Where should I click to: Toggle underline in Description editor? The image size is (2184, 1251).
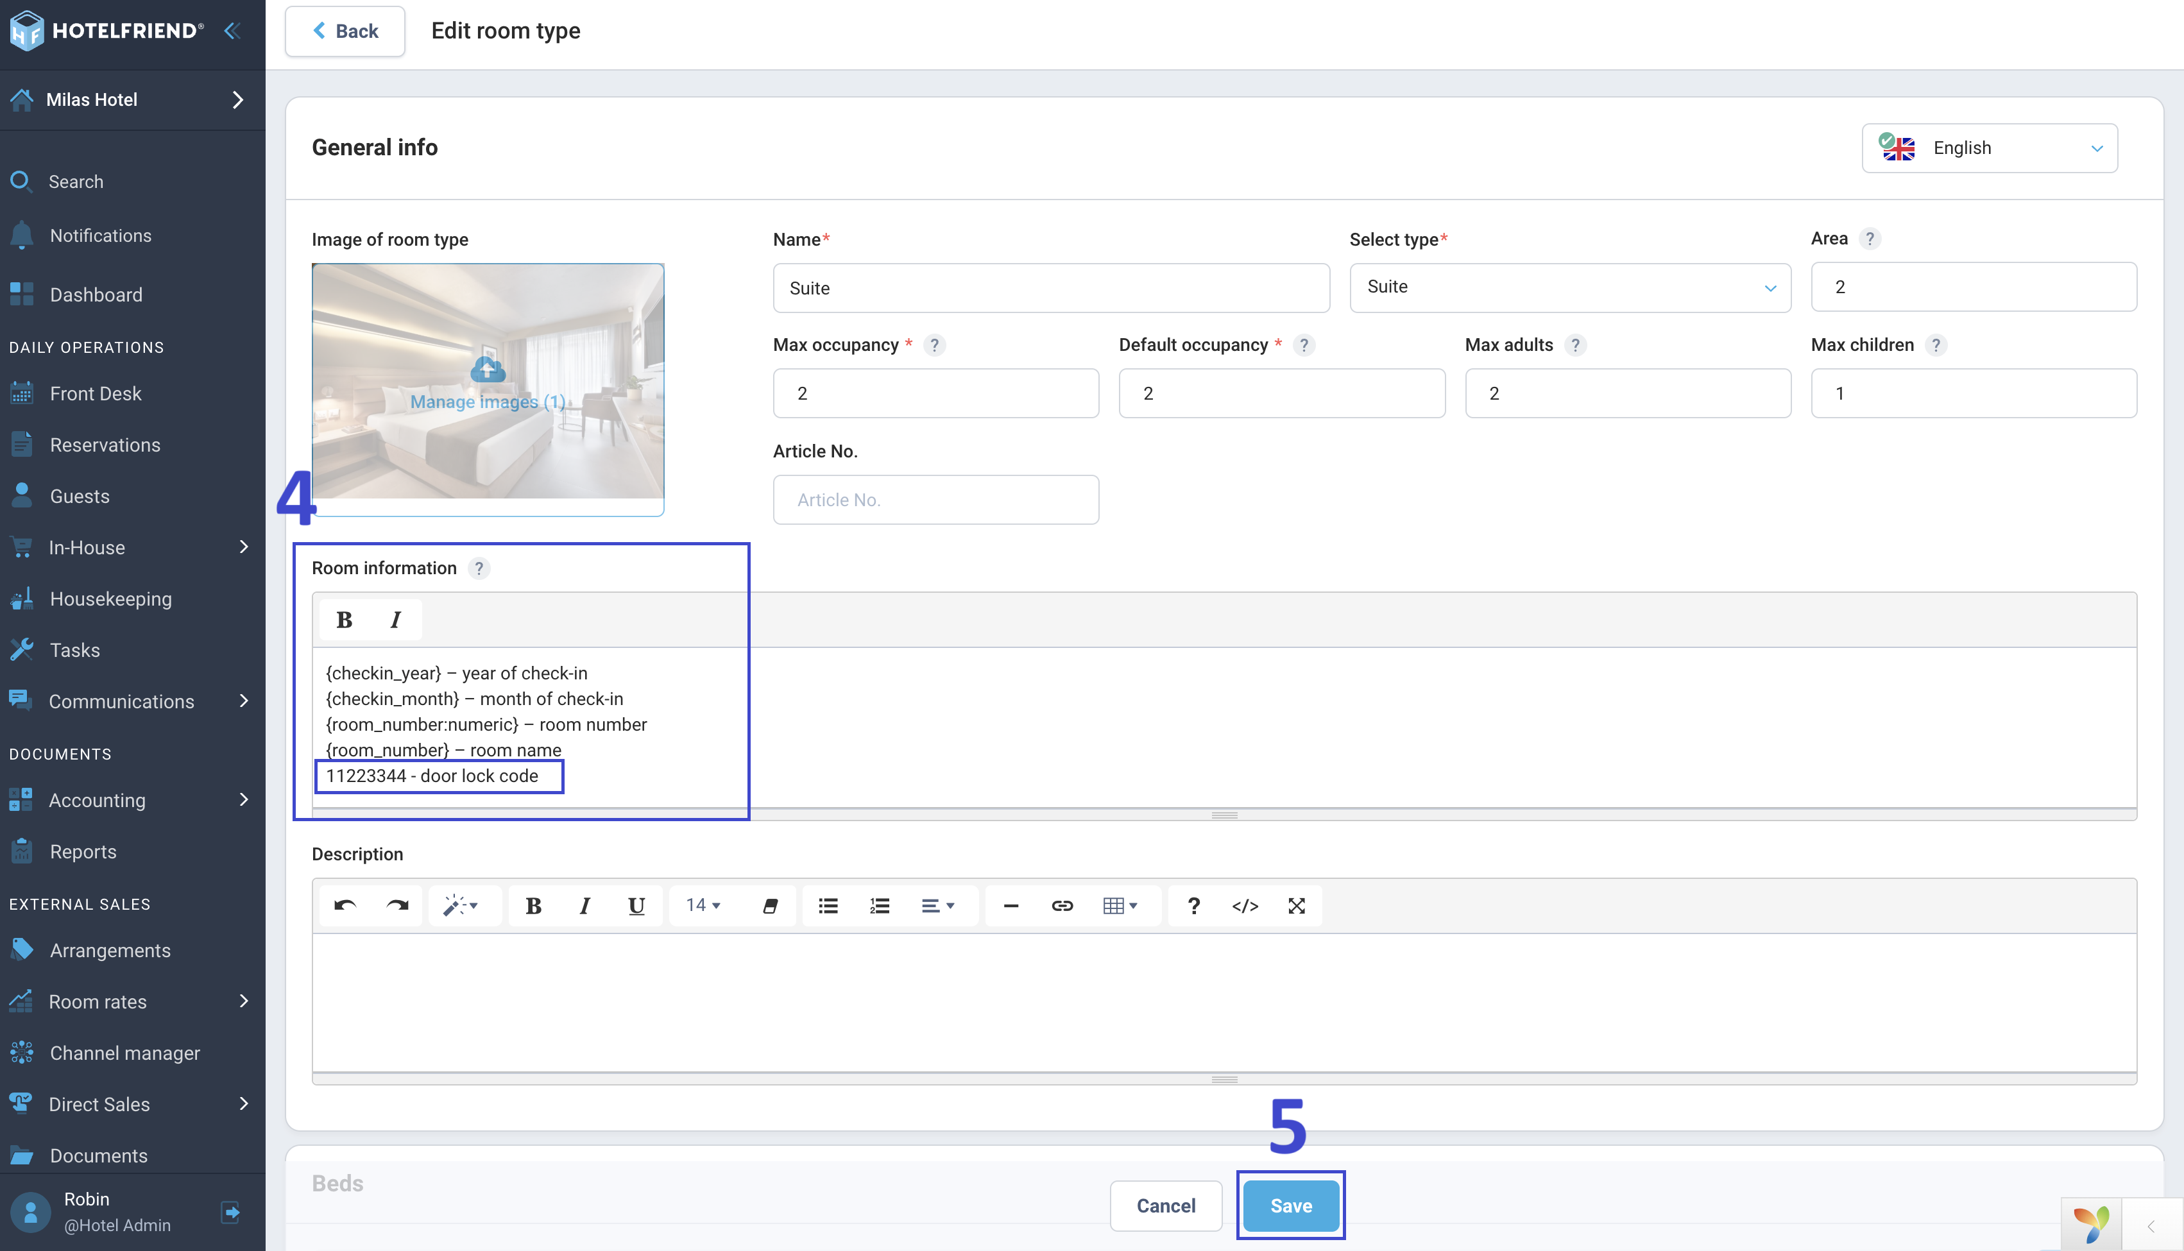point(636,906)
